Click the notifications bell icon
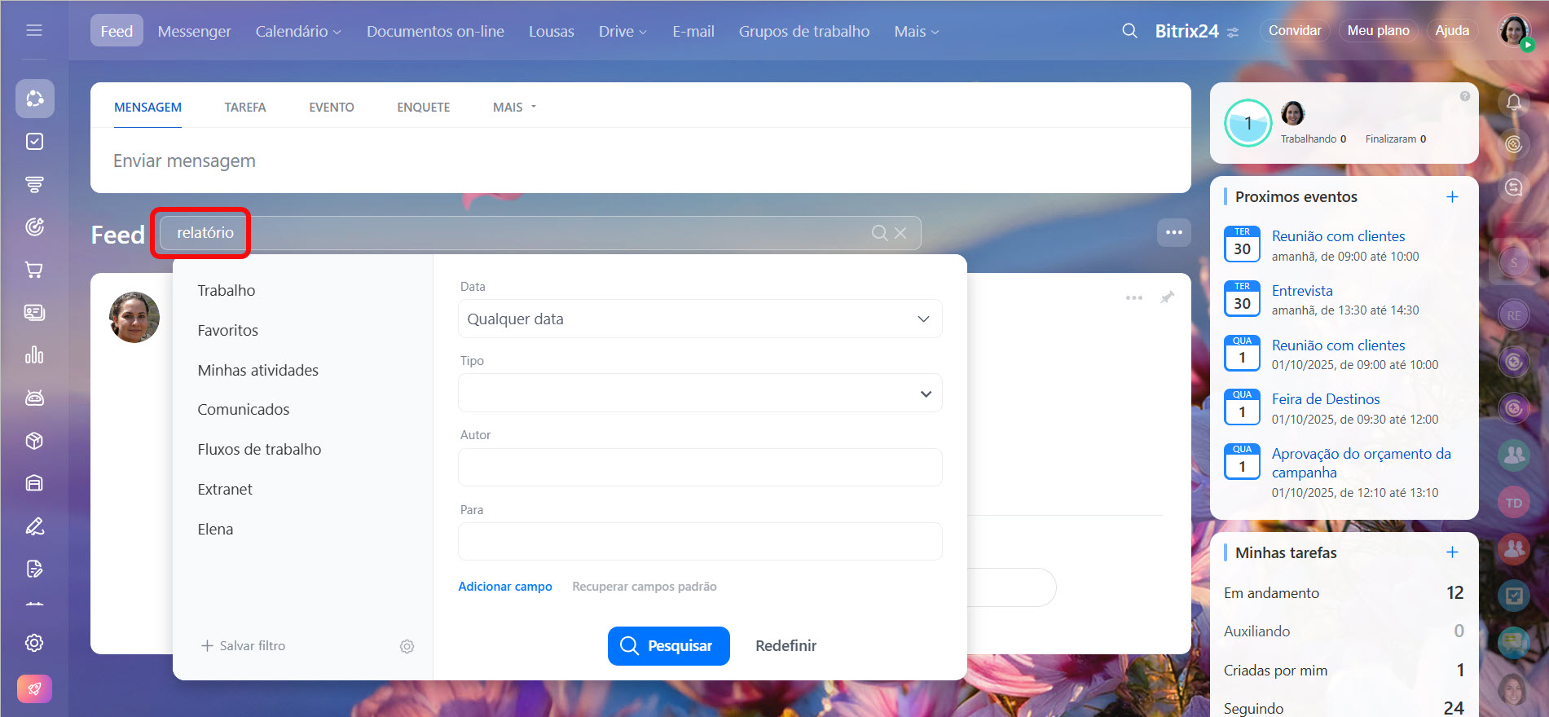The width and height of the screenshot is (1549, 717). tap(1513, 103)
